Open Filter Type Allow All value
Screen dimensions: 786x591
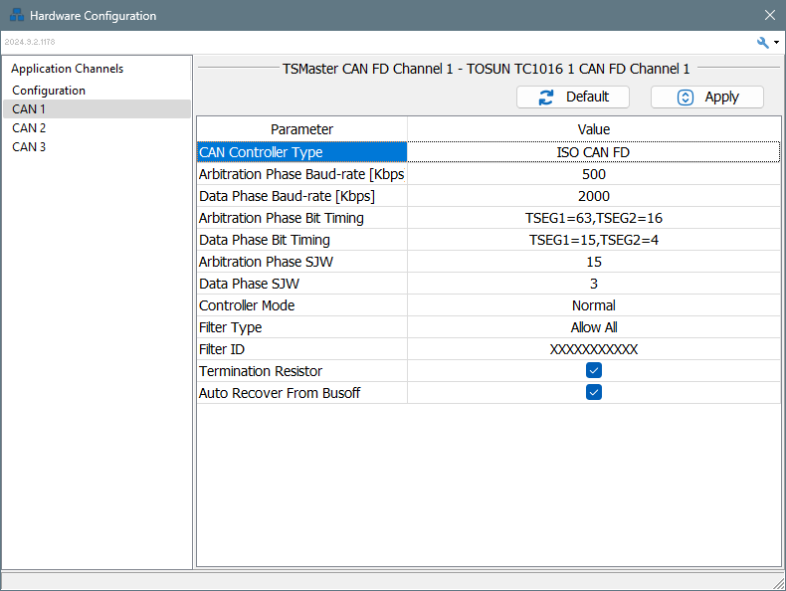coord(594,327)
